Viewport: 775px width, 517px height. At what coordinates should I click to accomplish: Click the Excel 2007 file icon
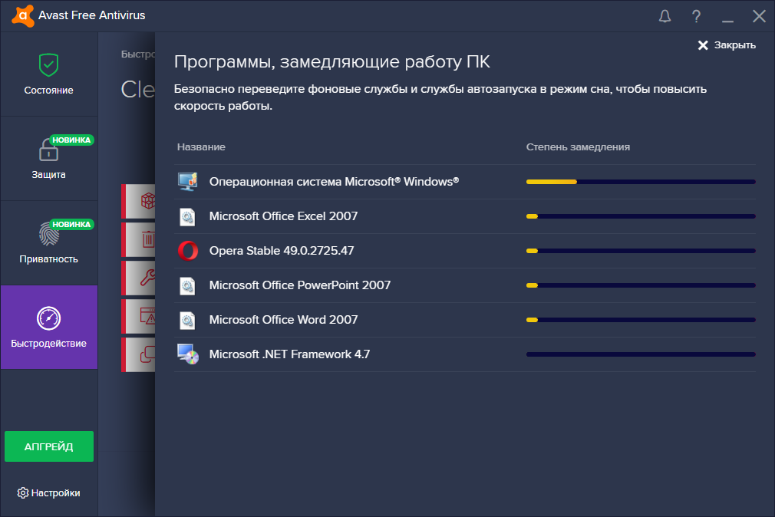[x=187, y=216]
